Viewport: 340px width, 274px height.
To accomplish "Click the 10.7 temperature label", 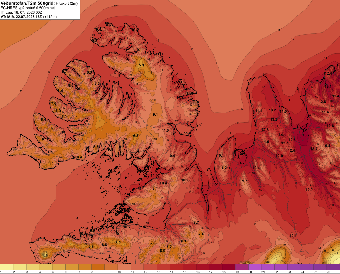I will point(127,227).
